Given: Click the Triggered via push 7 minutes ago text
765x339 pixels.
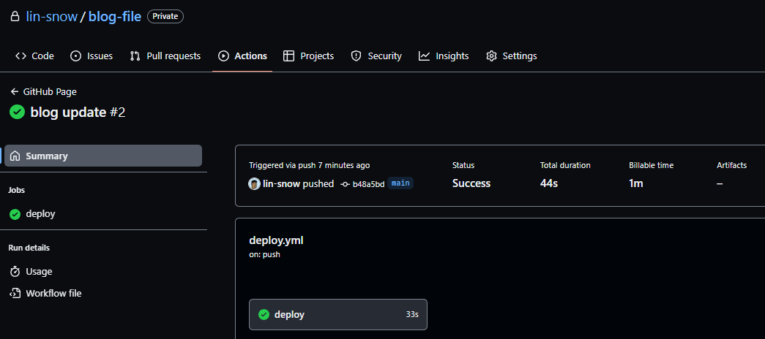Looking at the screenshot, I should click(310, 165).
